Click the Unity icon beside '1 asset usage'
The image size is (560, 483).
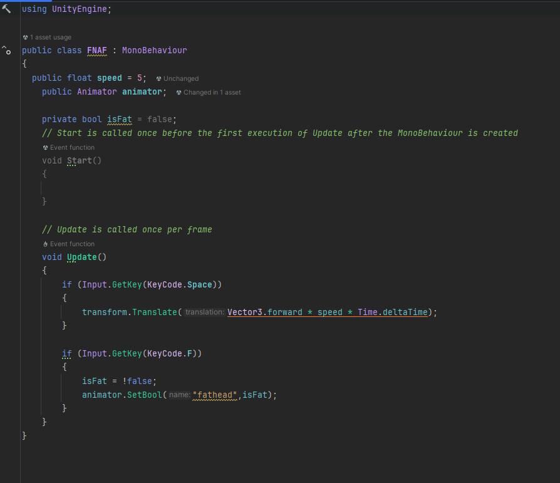pyautogui.click(x=25, y=37)
